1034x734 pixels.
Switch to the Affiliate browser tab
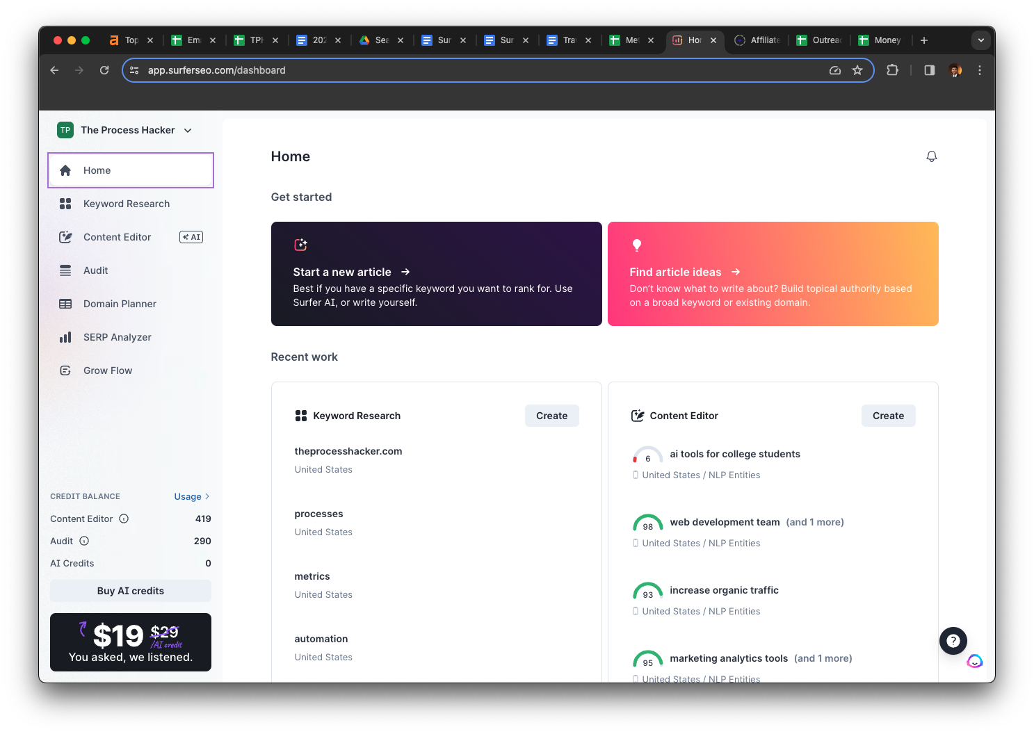tap(757, 40)
